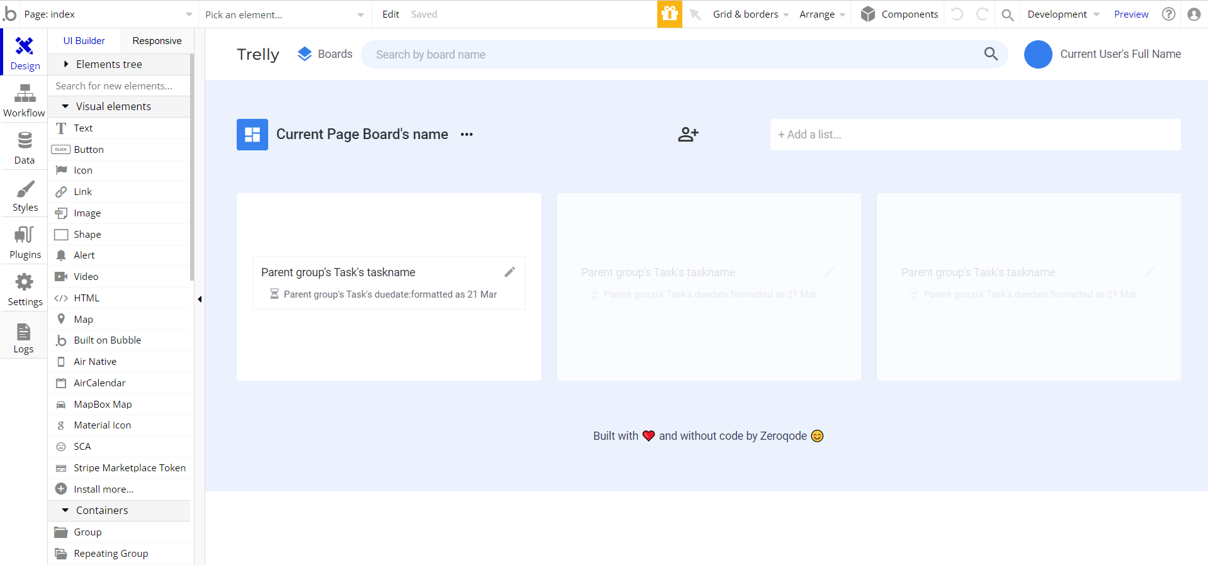Click the search magnifier in editor toolbar
The height and width of the screenshot is (565, 1208).
click(1007, 14)
